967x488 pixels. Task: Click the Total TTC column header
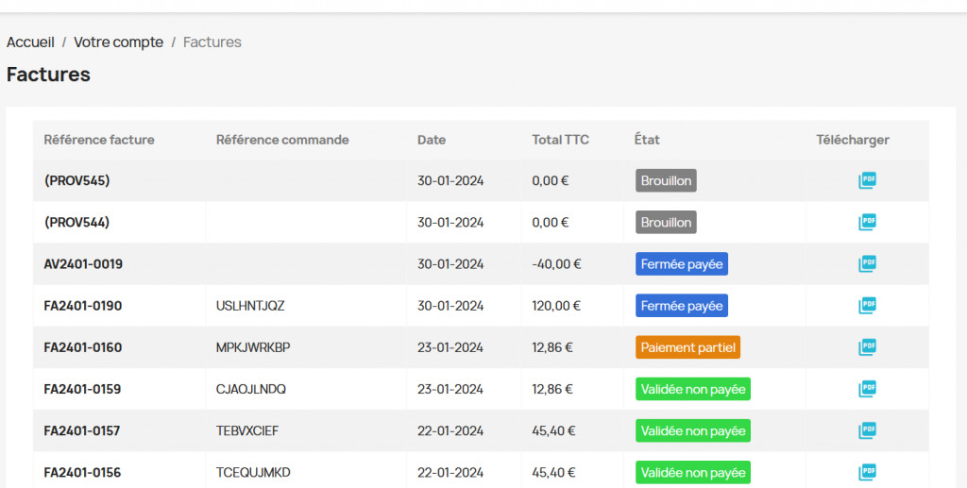coord(560,140)
